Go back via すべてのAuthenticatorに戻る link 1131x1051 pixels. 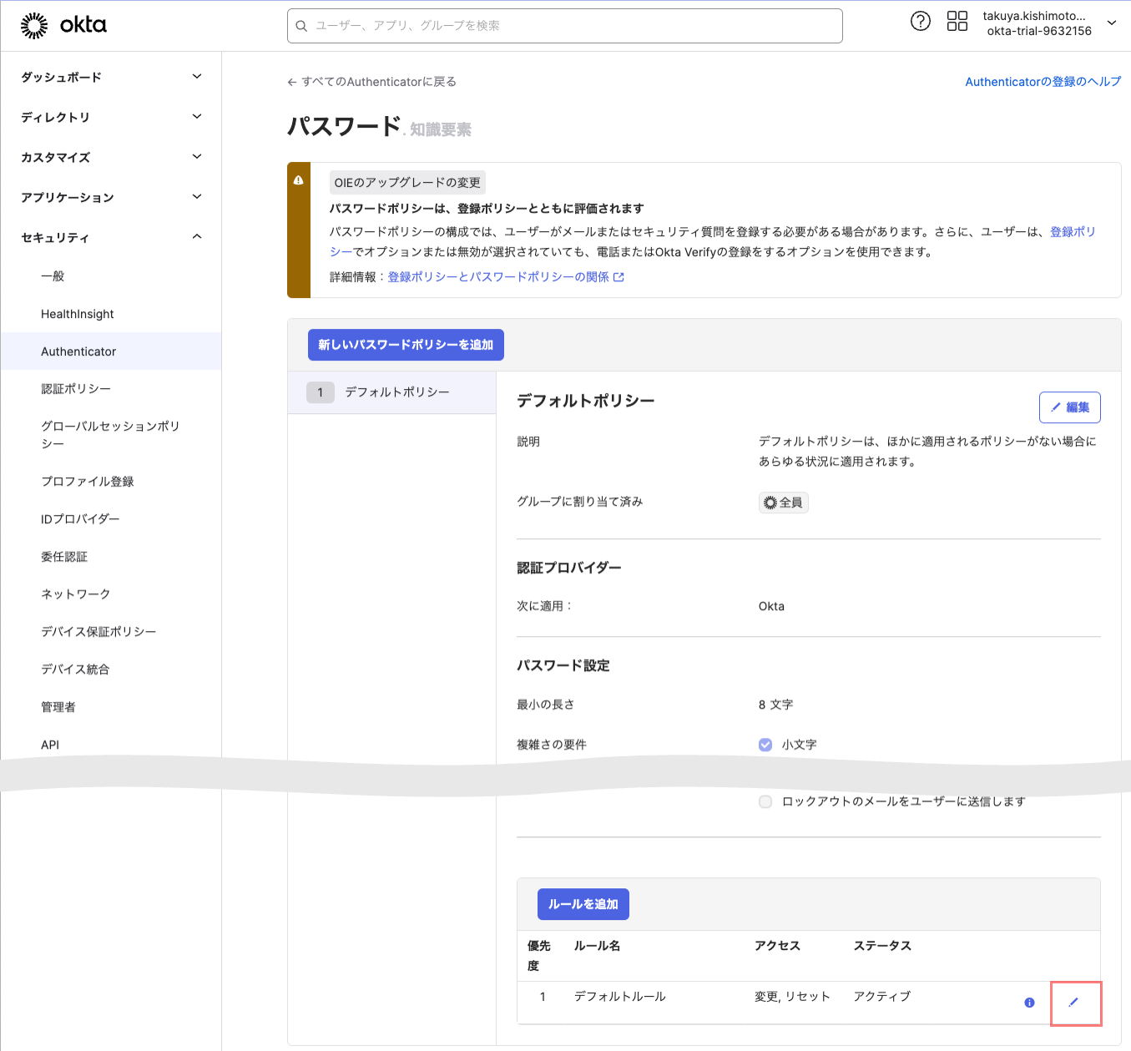(372, 82)
